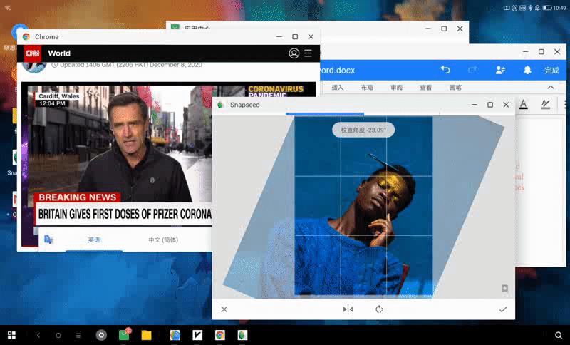Open the 插入 ribbon tab
Viewport: 570px width, 345px height.
338,88
